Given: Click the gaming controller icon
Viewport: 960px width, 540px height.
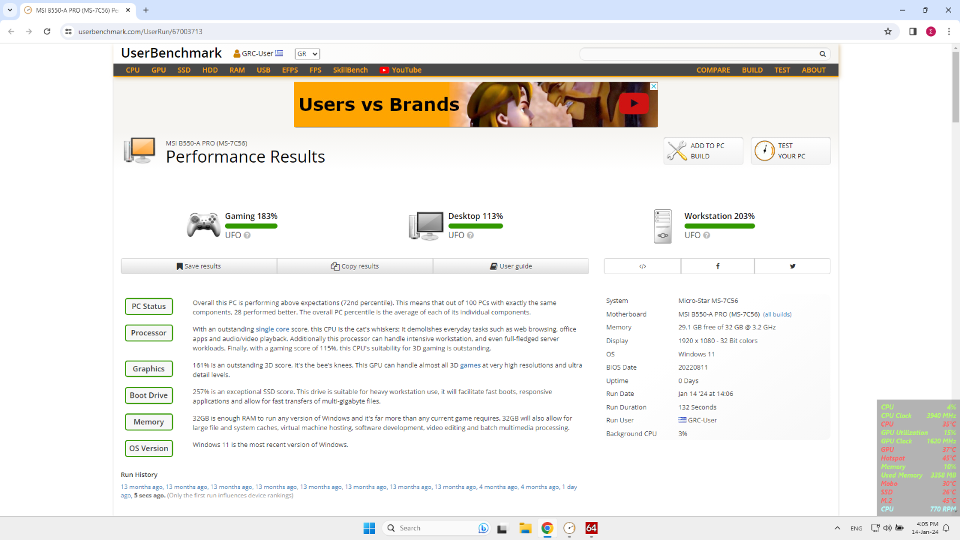Looking at the screenshot, I should 203,226.
